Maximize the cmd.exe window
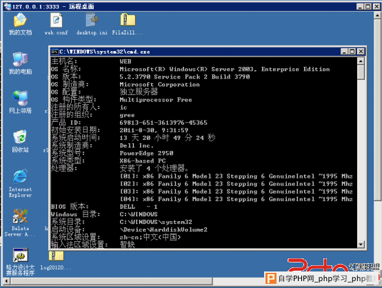The image size is (382, 288). [x=352, y=52]
